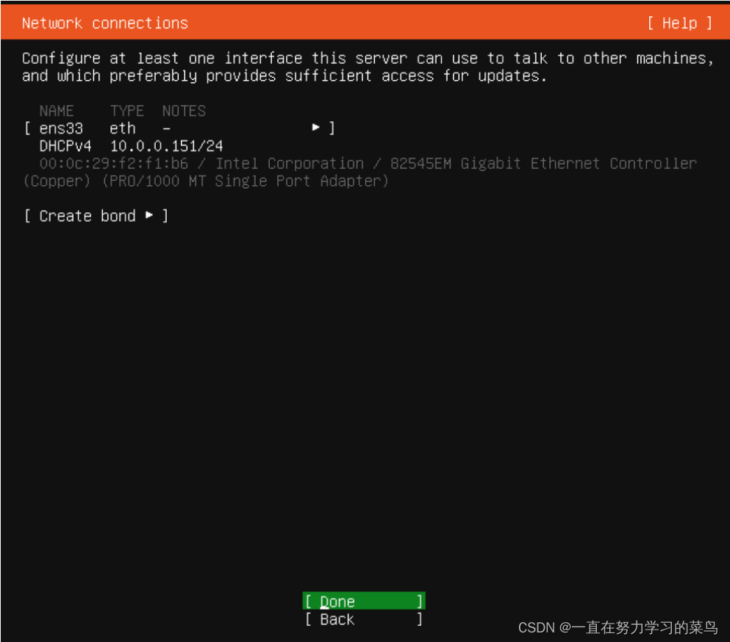The image size is (730, 642).
Task: Click the NOTES column header
Action: point(184,111)
